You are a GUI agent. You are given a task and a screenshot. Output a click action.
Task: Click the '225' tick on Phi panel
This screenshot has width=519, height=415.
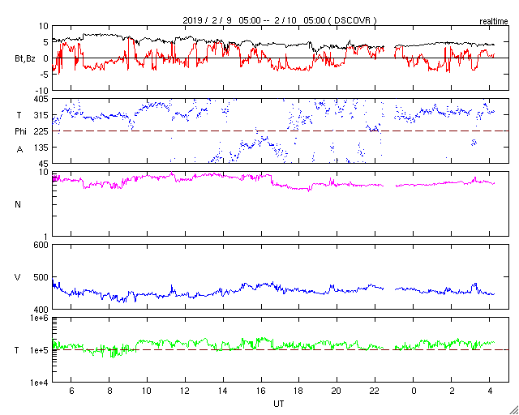click(x=41, y=131)
